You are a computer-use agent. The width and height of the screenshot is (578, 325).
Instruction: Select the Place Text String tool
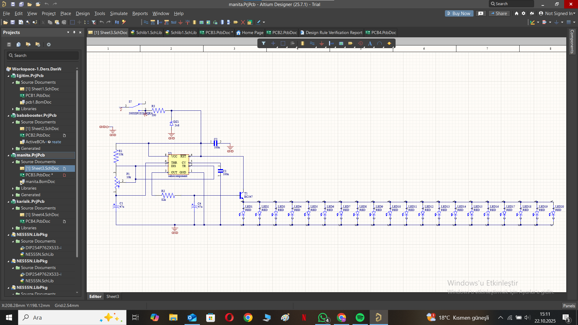coord(370,43)
